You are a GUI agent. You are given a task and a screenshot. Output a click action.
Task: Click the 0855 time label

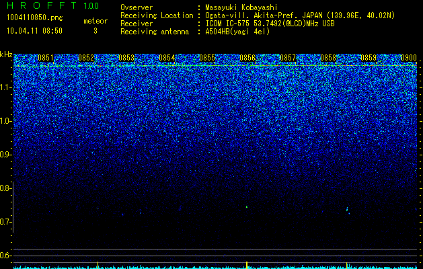pyautogui.click(x=207, y=58)
